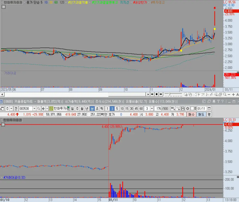Select 월 monthly period tab
This screenshot has height=202, width=239.
tap(82, 109)
